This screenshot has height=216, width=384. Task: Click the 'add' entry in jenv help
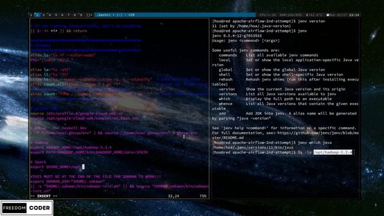pyautogui.click(x=222, y=113)
